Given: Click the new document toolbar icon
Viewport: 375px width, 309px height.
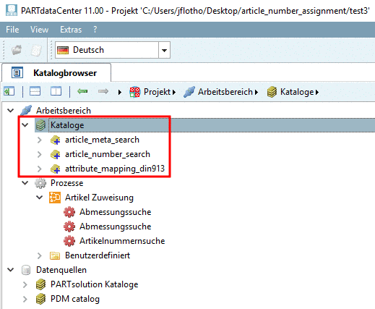Looking at the screenshot, I should point(36,51).
